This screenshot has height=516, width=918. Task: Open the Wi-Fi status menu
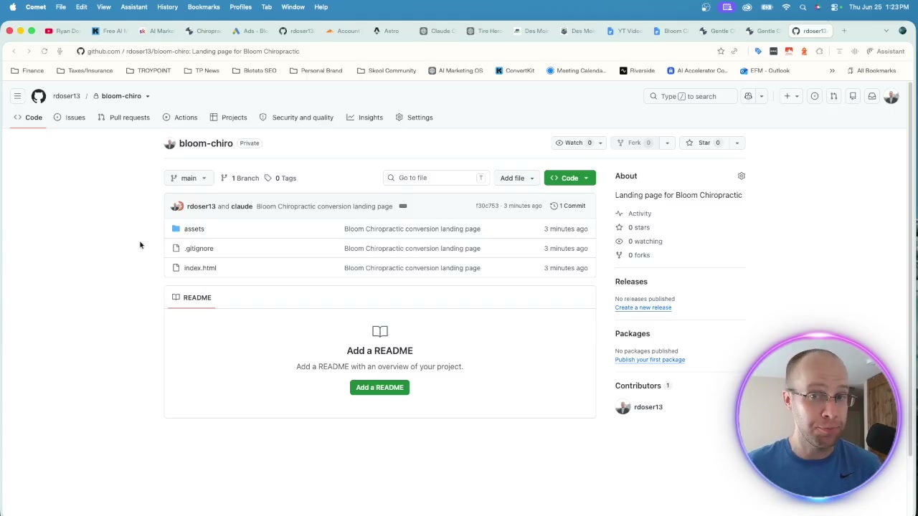click(786, 7)
